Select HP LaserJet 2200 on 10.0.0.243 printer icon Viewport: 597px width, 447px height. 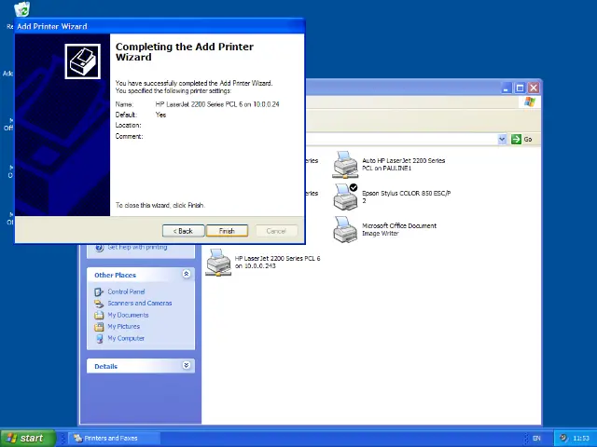pyautogui.click(x=218, y=263)
